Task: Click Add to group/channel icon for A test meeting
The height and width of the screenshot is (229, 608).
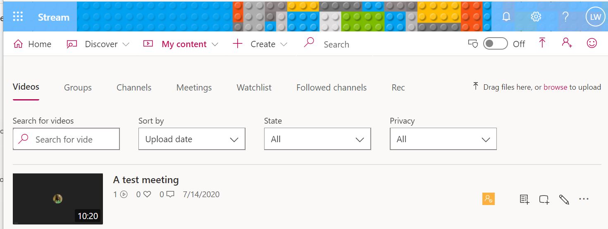Action: pos(544,200)
